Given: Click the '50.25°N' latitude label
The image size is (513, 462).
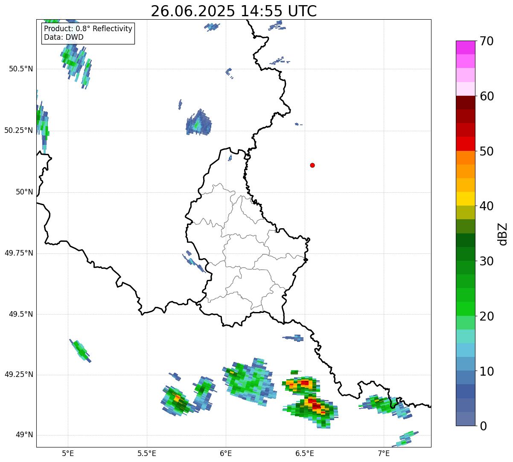Looking at the screenshot, I should point(19,130).
